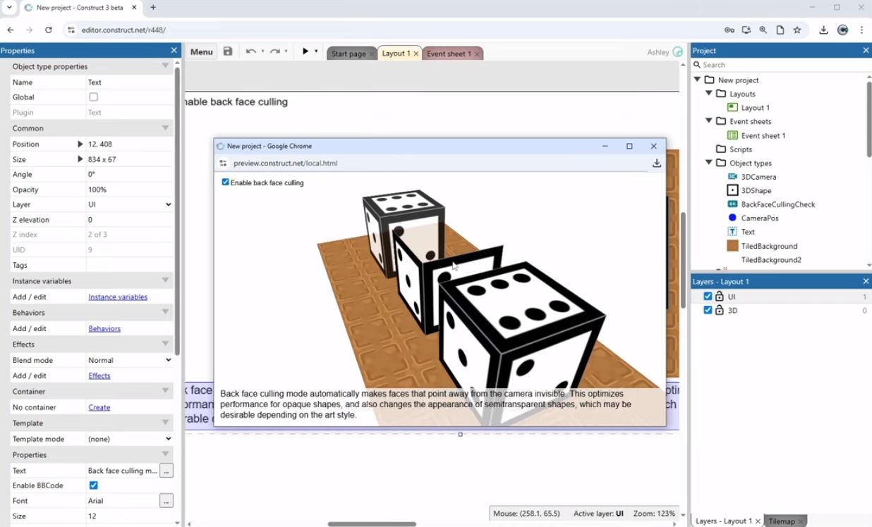Select TiledBackground2 in the Project tree
Screen dimensions: 872x527
click(x=771, y=260)
